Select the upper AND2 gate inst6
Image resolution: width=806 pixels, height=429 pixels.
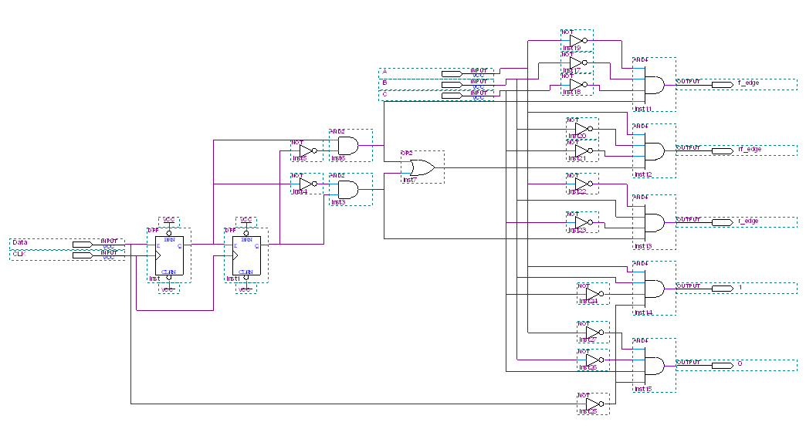coord(348,146)
